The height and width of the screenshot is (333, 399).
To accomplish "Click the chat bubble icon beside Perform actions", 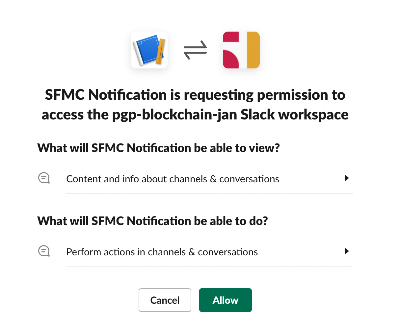I will pyautogui.click(x=44, y=251).
